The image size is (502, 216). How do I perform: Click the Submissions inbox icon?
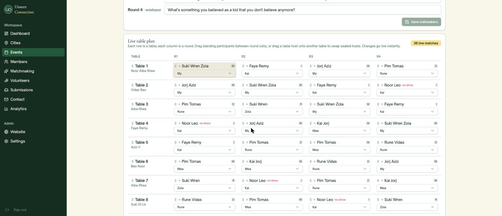click(6, 90)
